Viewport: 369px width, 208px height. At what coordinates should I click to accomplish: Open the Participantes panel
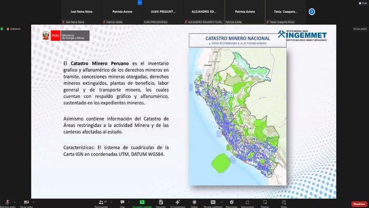[101, 203]
